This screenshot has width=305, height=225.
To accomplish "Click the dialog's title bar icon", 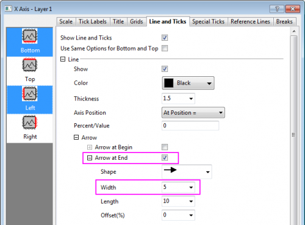I will coord(9,9).
